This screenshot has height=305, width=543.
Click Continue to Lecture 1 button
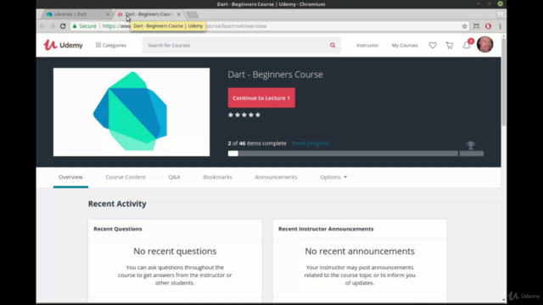[x=261, y=98]
